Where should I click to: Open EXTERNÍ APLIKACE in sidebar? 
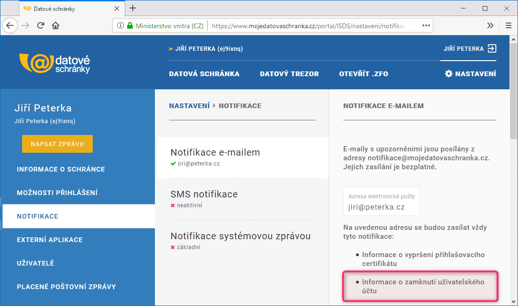49,240
